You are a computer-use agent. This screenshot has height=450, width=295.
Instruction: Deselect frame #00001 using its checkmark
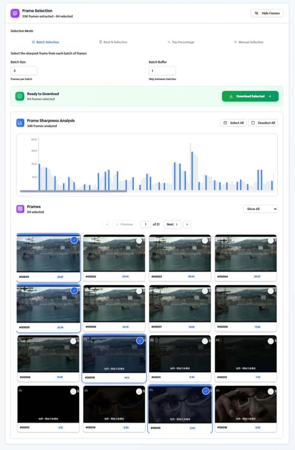tap(74, 240)
